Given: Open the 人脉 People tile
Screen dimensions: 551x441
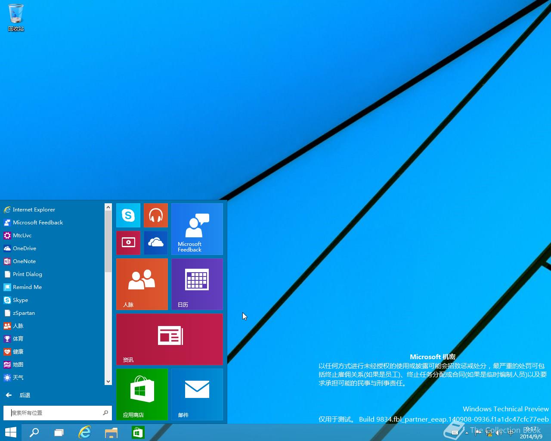Looking at the screenshot, I should click(142, 284).
